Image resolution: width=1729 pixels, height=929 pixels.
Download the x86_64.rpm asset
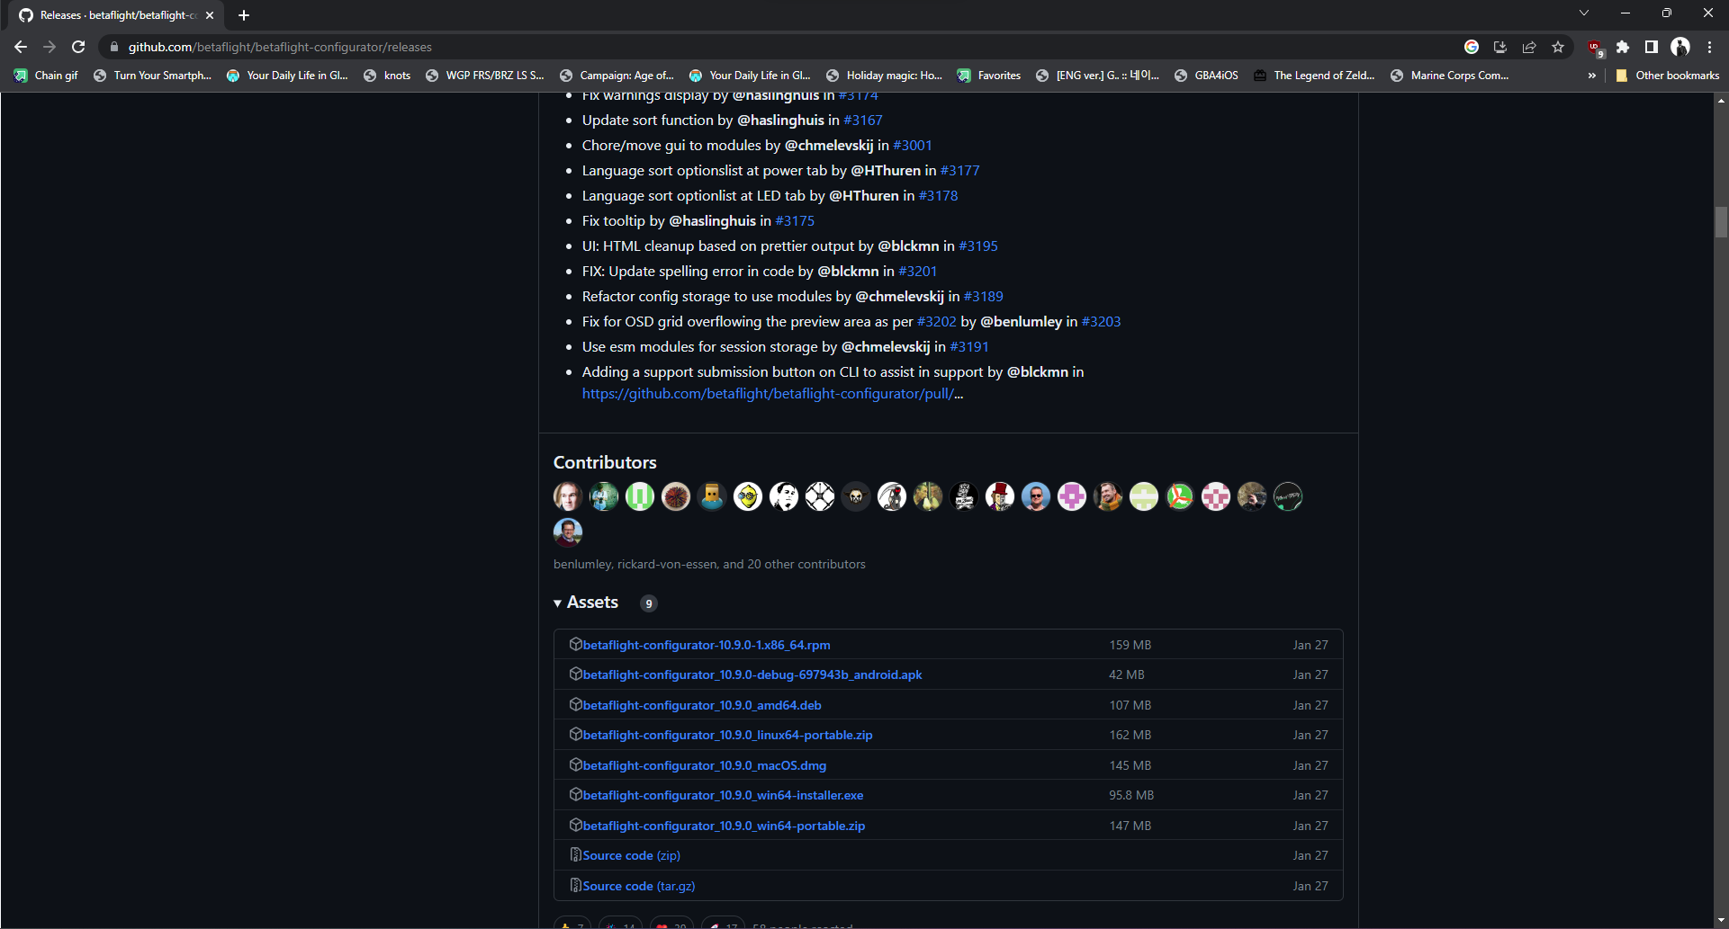pos(707,645)
